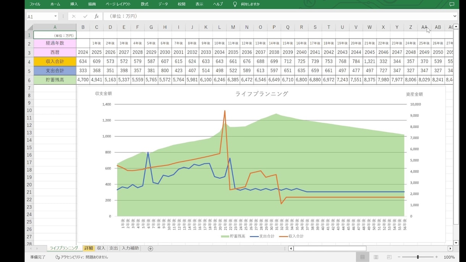The image size is (466, 262).
Task: Select the 入力補助 sheet tab
Action: coord(130,248)
